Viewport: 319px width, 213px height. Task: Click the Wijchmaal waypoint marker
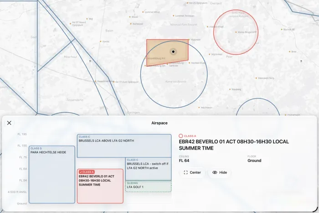209,54
